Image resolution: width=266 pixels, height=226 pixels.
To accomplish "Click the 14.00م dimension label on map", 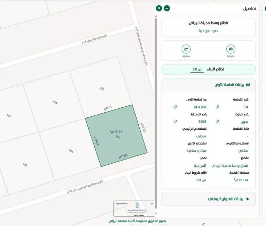I will coord(143,128).
